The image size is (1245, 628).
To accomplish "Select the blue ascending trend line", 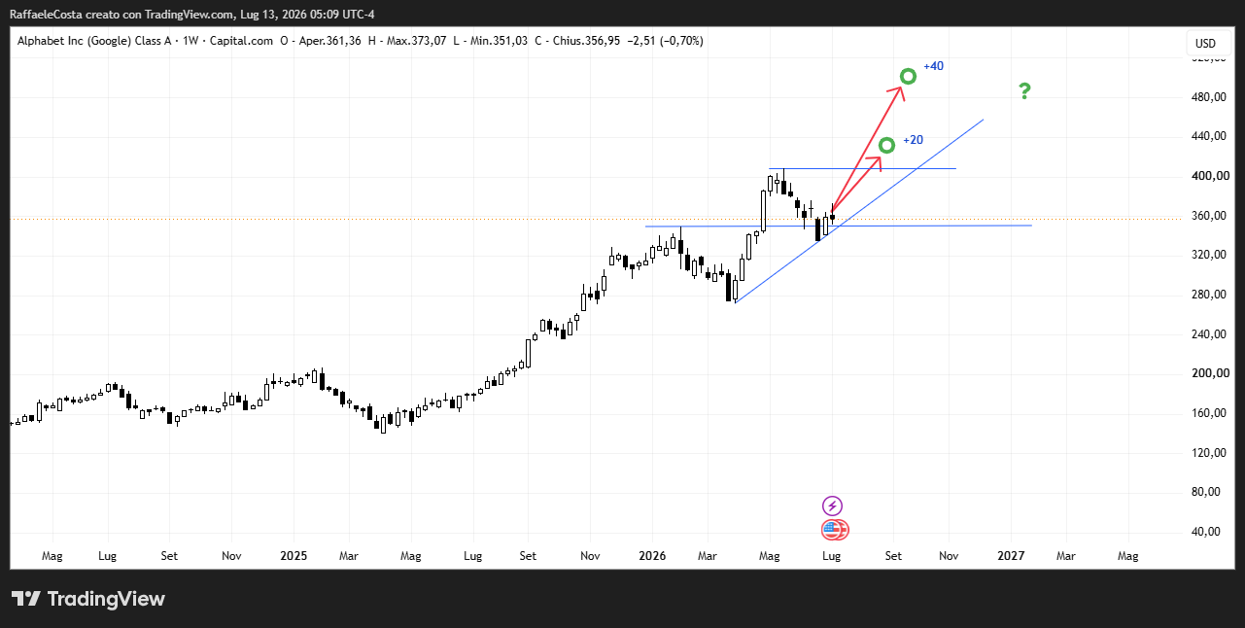I will click(859, 211).
